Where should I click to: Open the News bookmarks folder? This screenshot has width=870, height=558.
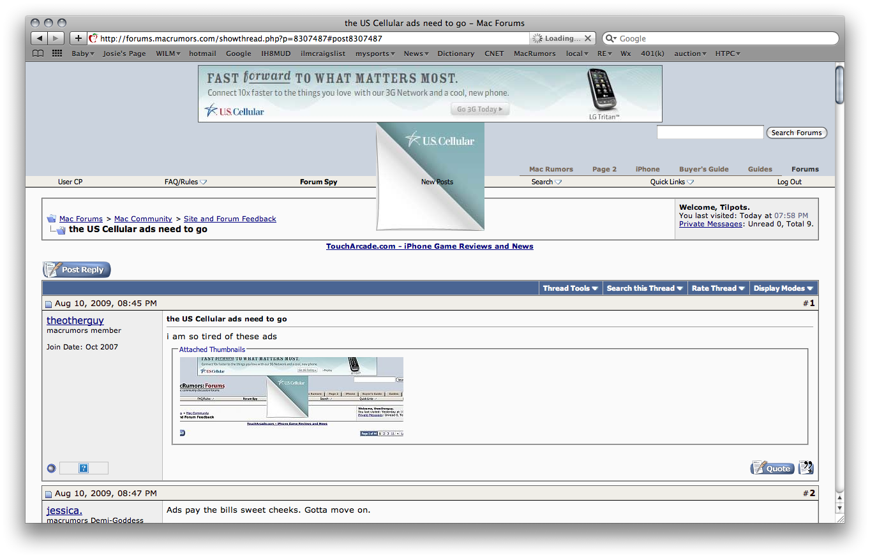click(x=416, y=54)
